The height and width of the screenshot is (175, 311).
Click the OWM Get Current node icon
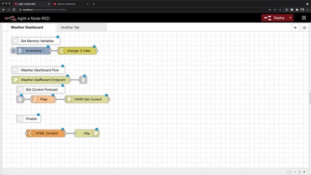click(x=69, y=99)
